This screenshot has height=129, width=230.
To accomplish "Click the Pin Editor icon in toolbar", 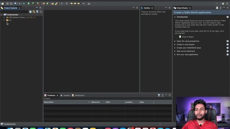I will pos(89,4).
